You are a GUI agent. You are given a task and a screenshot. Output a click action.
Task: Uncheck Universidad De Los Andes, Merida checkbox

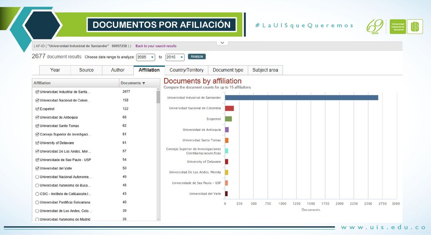tap(37, 151)
